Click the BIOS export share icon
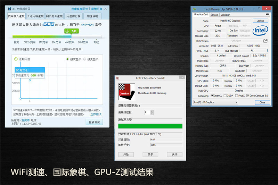Viewport: 278px width, 185px height. 265,41
